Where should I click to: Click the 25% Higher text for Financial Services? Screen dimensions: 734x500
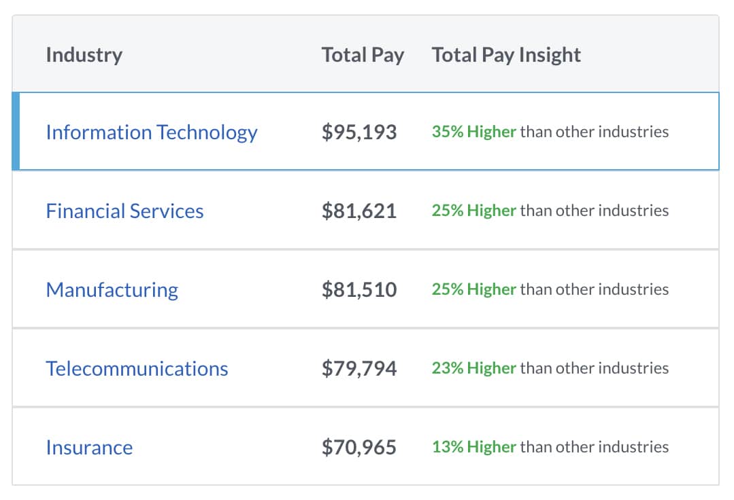[x=473, y=211]
